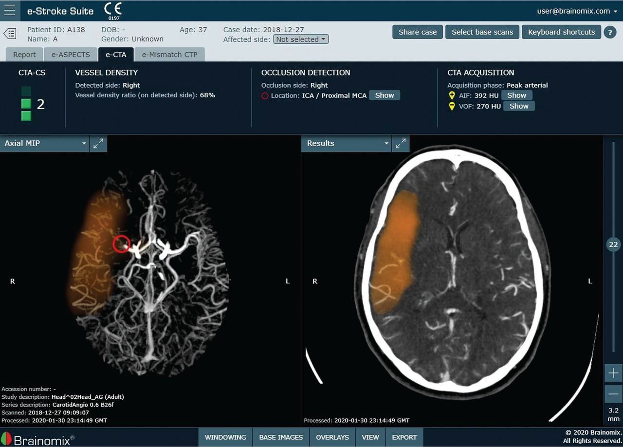Open the hamburger menu

pos(10,11)
